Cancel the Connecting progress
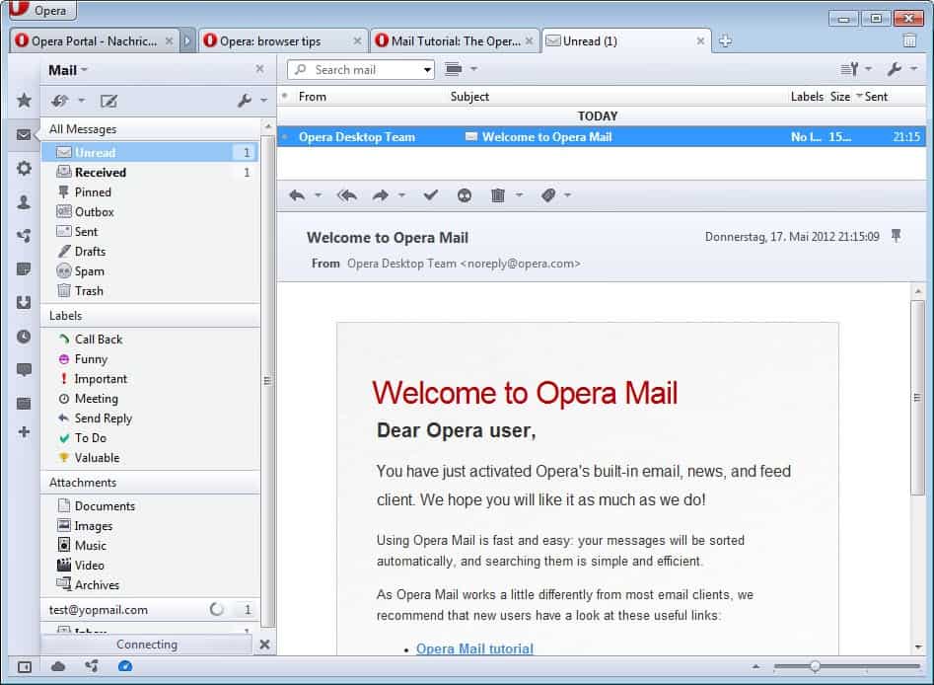This screenshot has height=685, width=934. (x=265, y=645)
